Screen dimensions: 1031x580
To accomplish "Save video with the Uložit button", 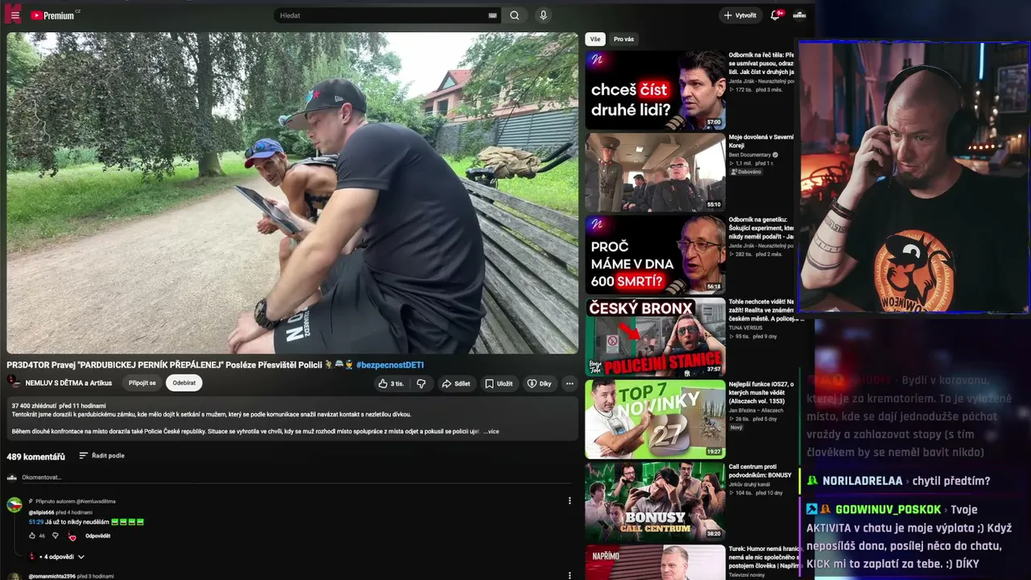I will tap(499, 383).
